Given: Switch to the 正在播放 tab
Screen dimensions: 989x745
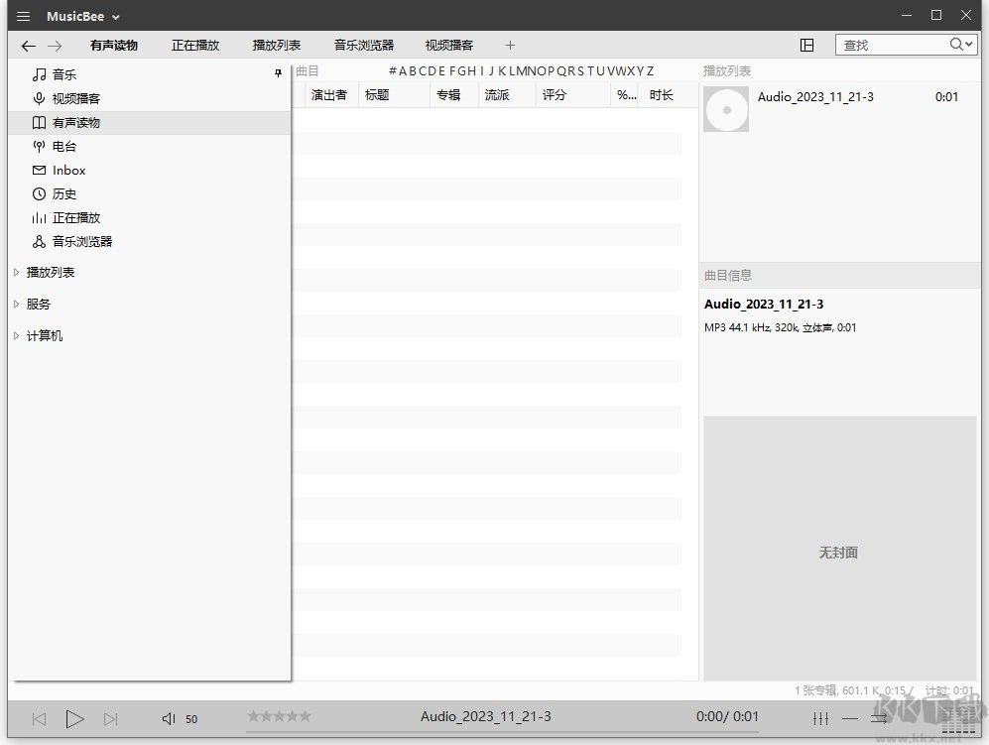Looking at the screenshot, I should tap(194, 45).
